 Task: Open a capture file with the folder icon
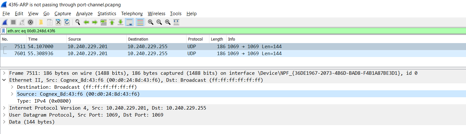coord(41,22)
